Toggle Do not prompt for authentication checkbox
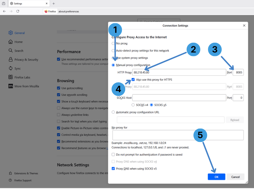Viewport: 254px width, 189px height. [113, 155]
